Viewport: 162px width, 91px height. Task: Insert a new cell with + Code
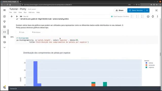22,32
